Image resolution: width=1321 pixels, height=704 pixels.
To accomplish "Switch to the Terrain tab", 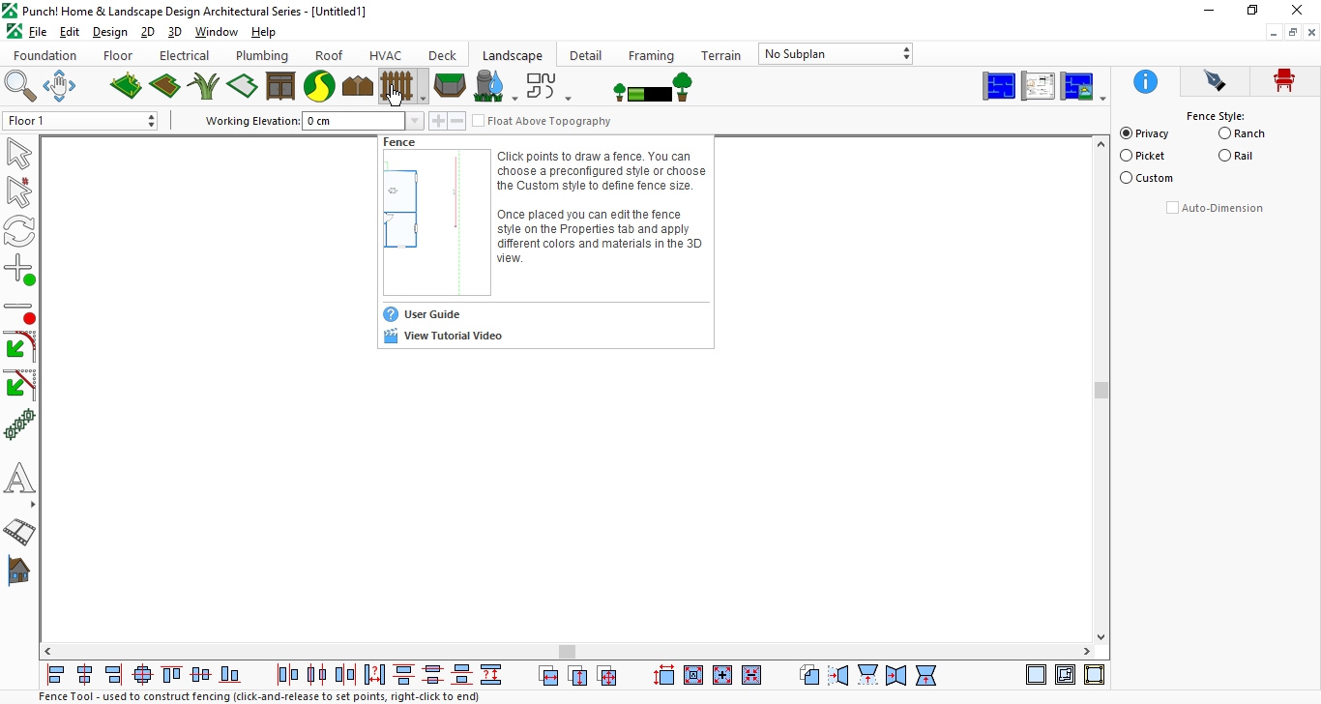I will (720, 55).
